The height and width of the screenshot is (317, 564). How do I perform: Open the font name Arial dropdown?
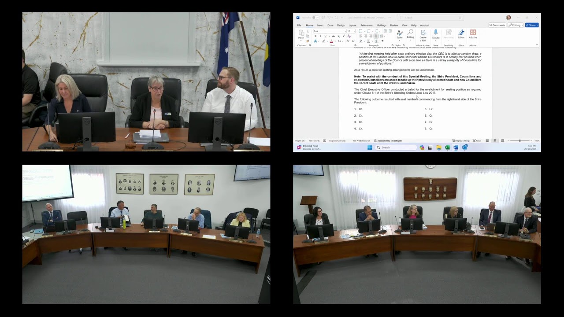click(346, 31)
